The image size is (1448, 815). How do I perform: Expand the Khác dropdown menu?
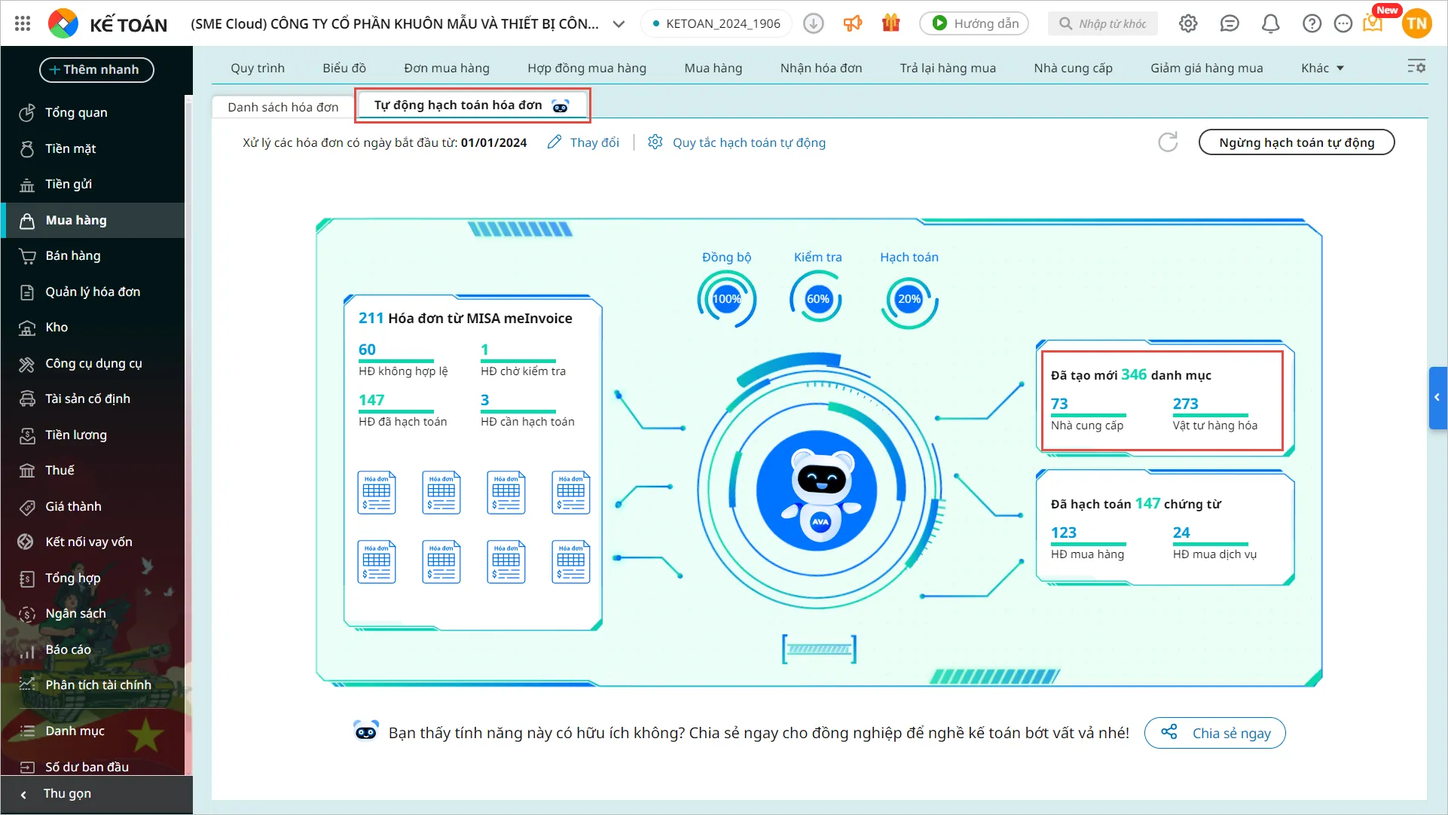[x=1322, y=68]
